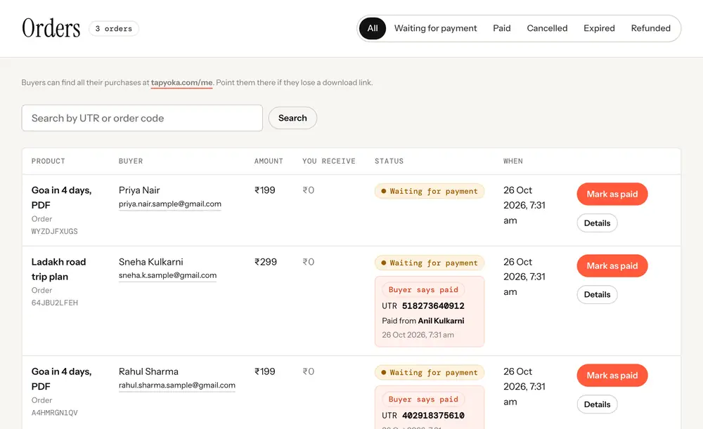
Task: Click the YOU RECEIVE column header
Action: tap(328, 161)
